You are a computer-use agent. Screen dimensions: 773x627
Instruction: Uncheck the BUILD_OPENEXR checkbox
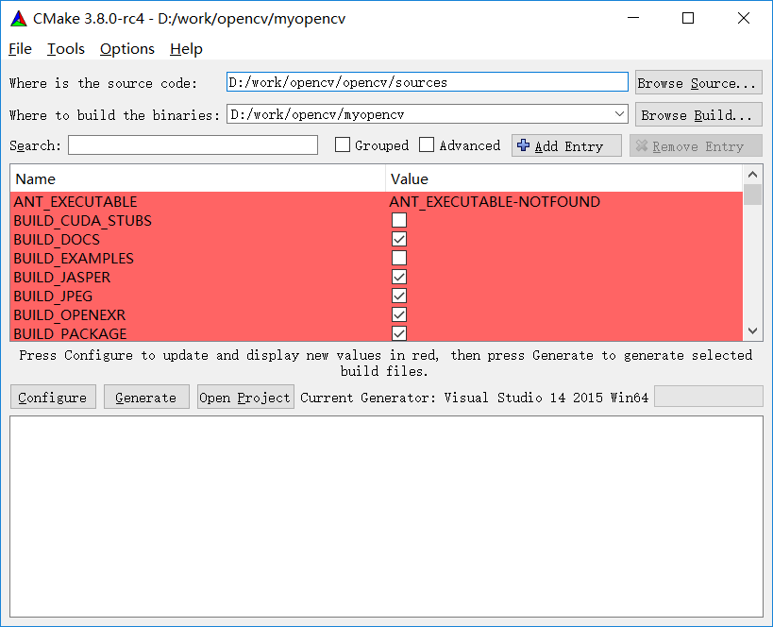(399, 314)
